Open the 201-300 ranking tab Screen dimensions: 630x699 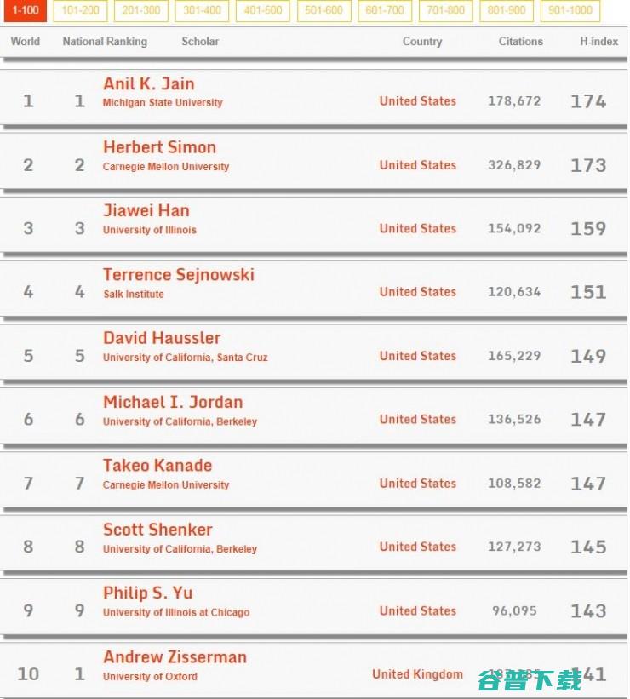140,10
